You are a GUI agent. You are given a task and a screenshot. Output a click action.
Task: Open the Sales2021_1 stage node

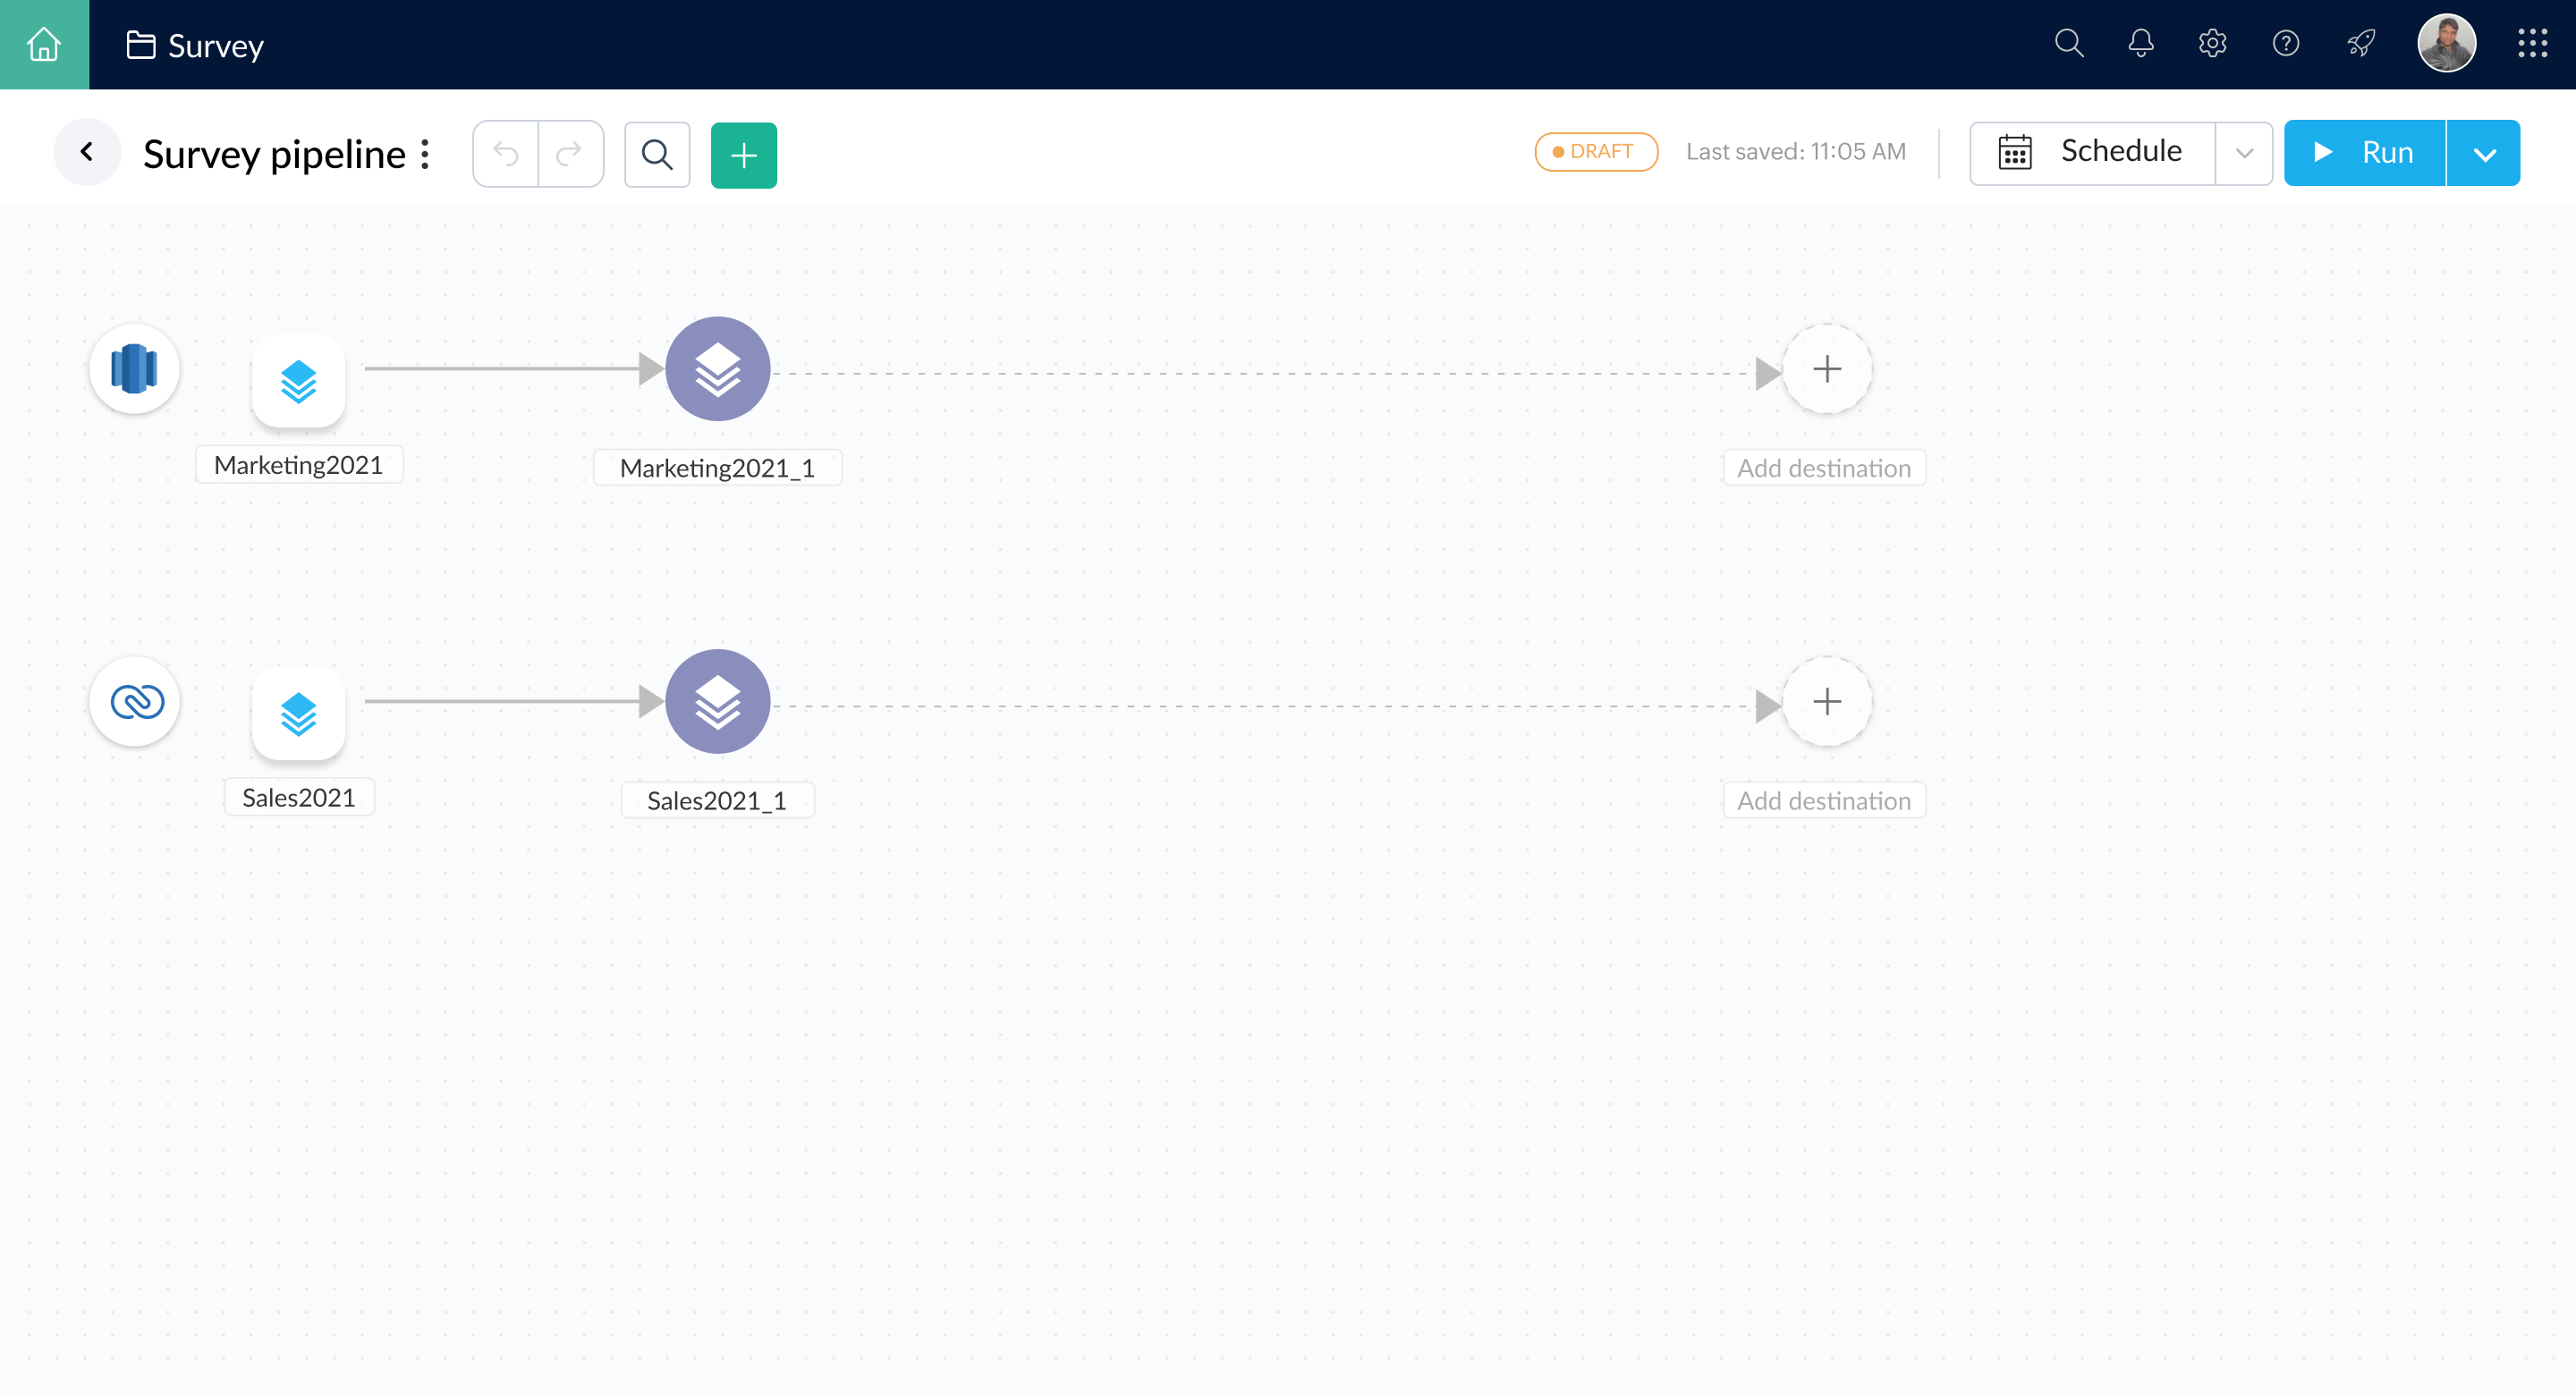717,701
